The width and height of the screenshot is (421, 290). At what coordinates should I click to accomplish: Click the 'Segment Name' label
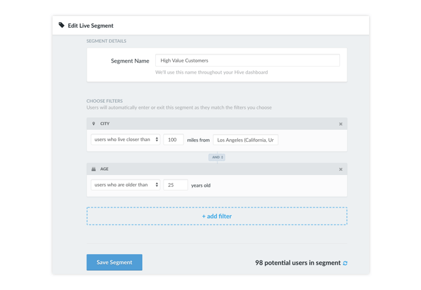[x=130, y=61]
